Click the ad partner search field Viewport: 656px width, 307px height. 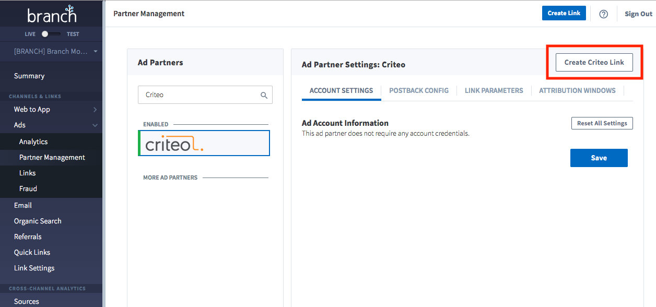click(x=205, y=95)
